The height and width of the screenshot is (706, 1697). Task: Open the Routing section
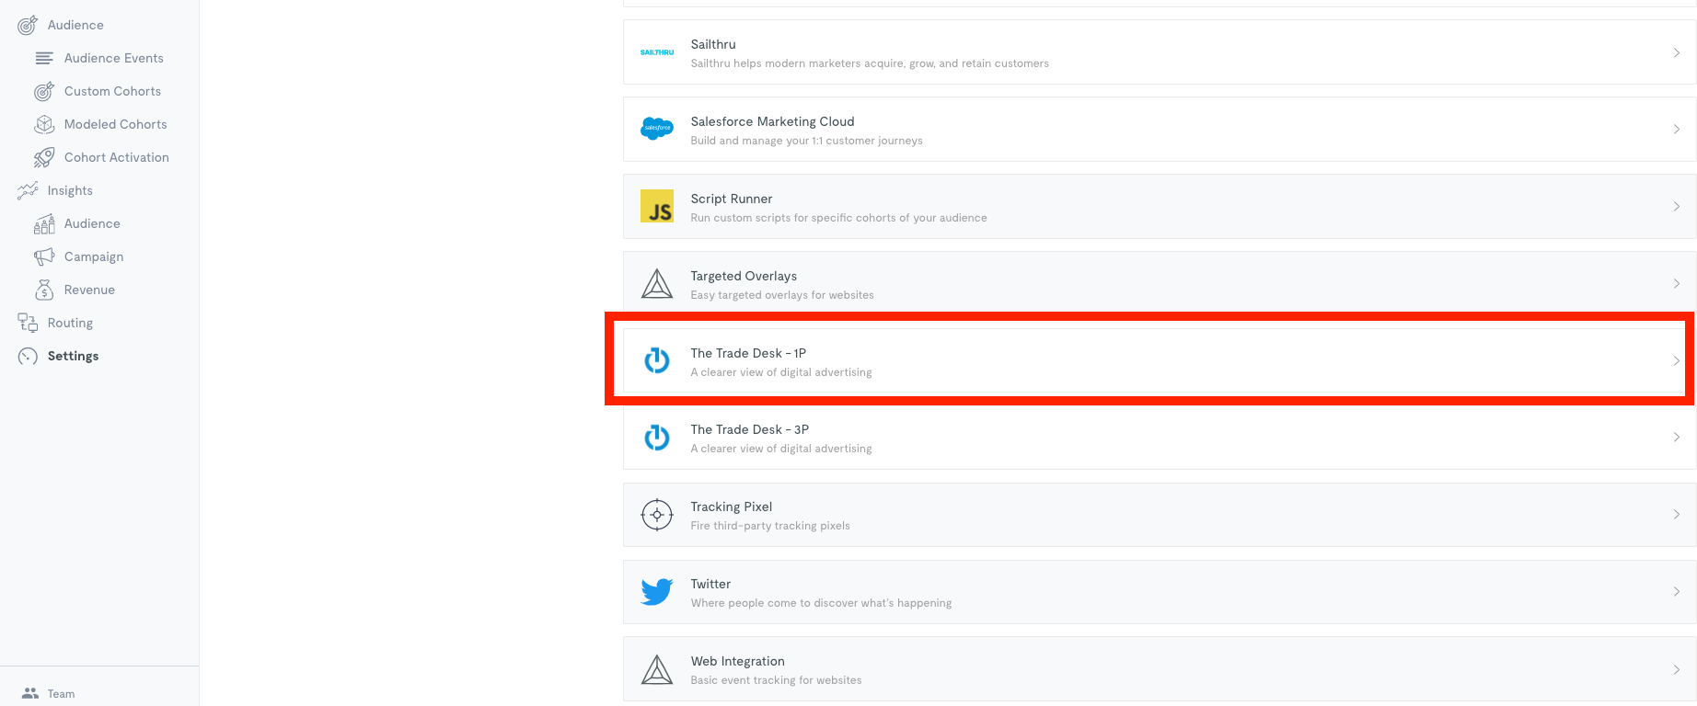(70, 323)
